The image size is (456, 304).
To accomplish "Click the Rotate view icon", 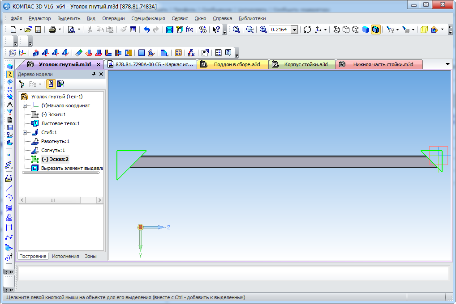I will pos(307,30).
